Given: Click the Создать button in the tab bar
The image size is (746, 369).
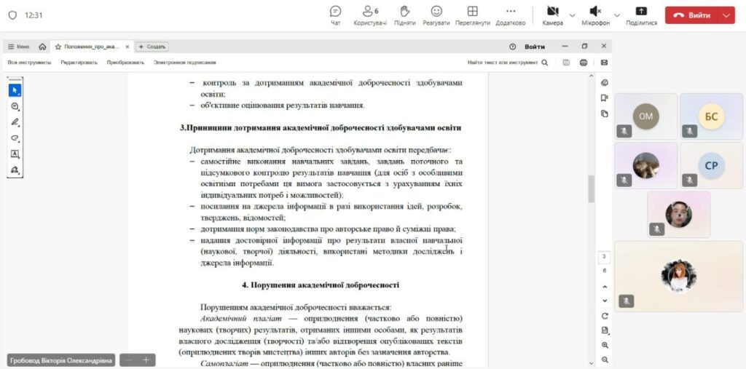Looking at the screenshot, I should point(152,47).
